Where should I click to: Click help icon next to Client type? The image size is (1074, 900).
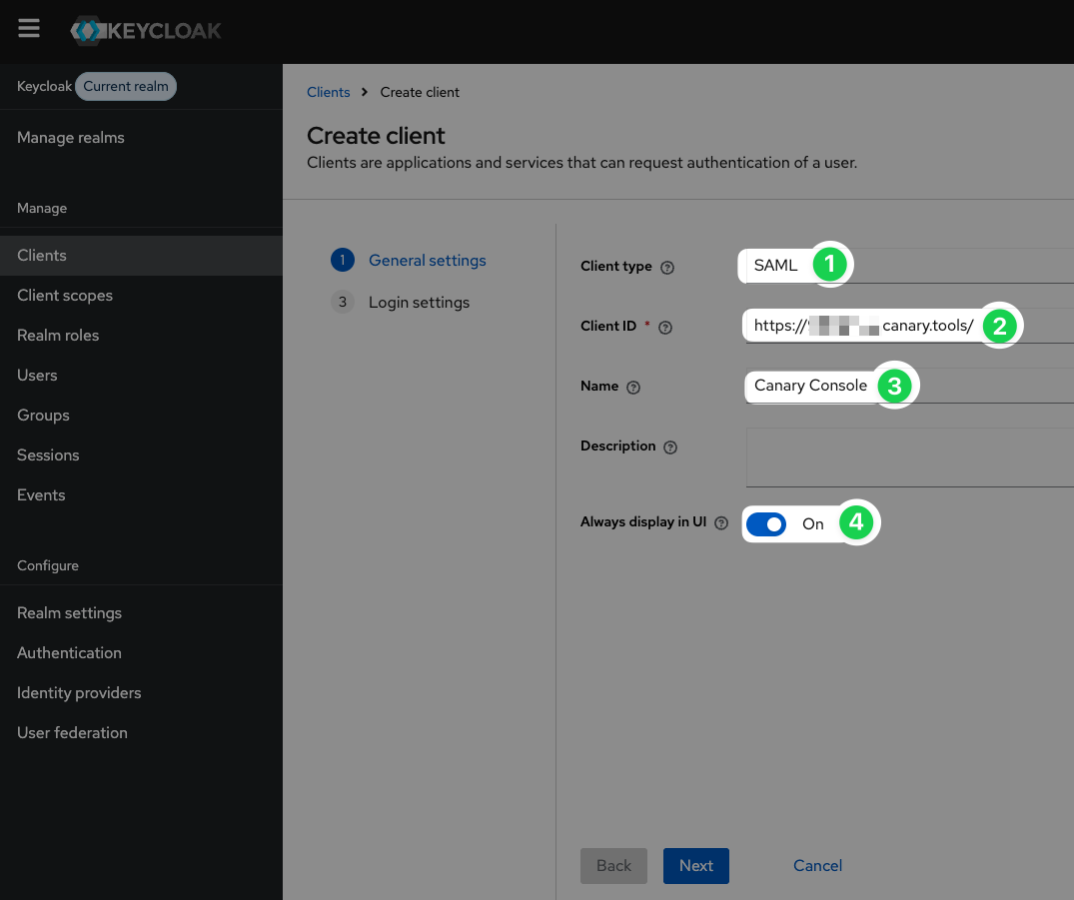click(x=667, y=267)
